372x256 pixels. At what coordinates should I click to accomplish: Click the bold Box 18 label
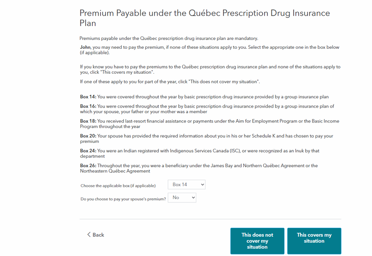(x=88, y=121)
